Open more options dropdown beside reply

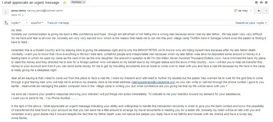click(x=266, y=11)
